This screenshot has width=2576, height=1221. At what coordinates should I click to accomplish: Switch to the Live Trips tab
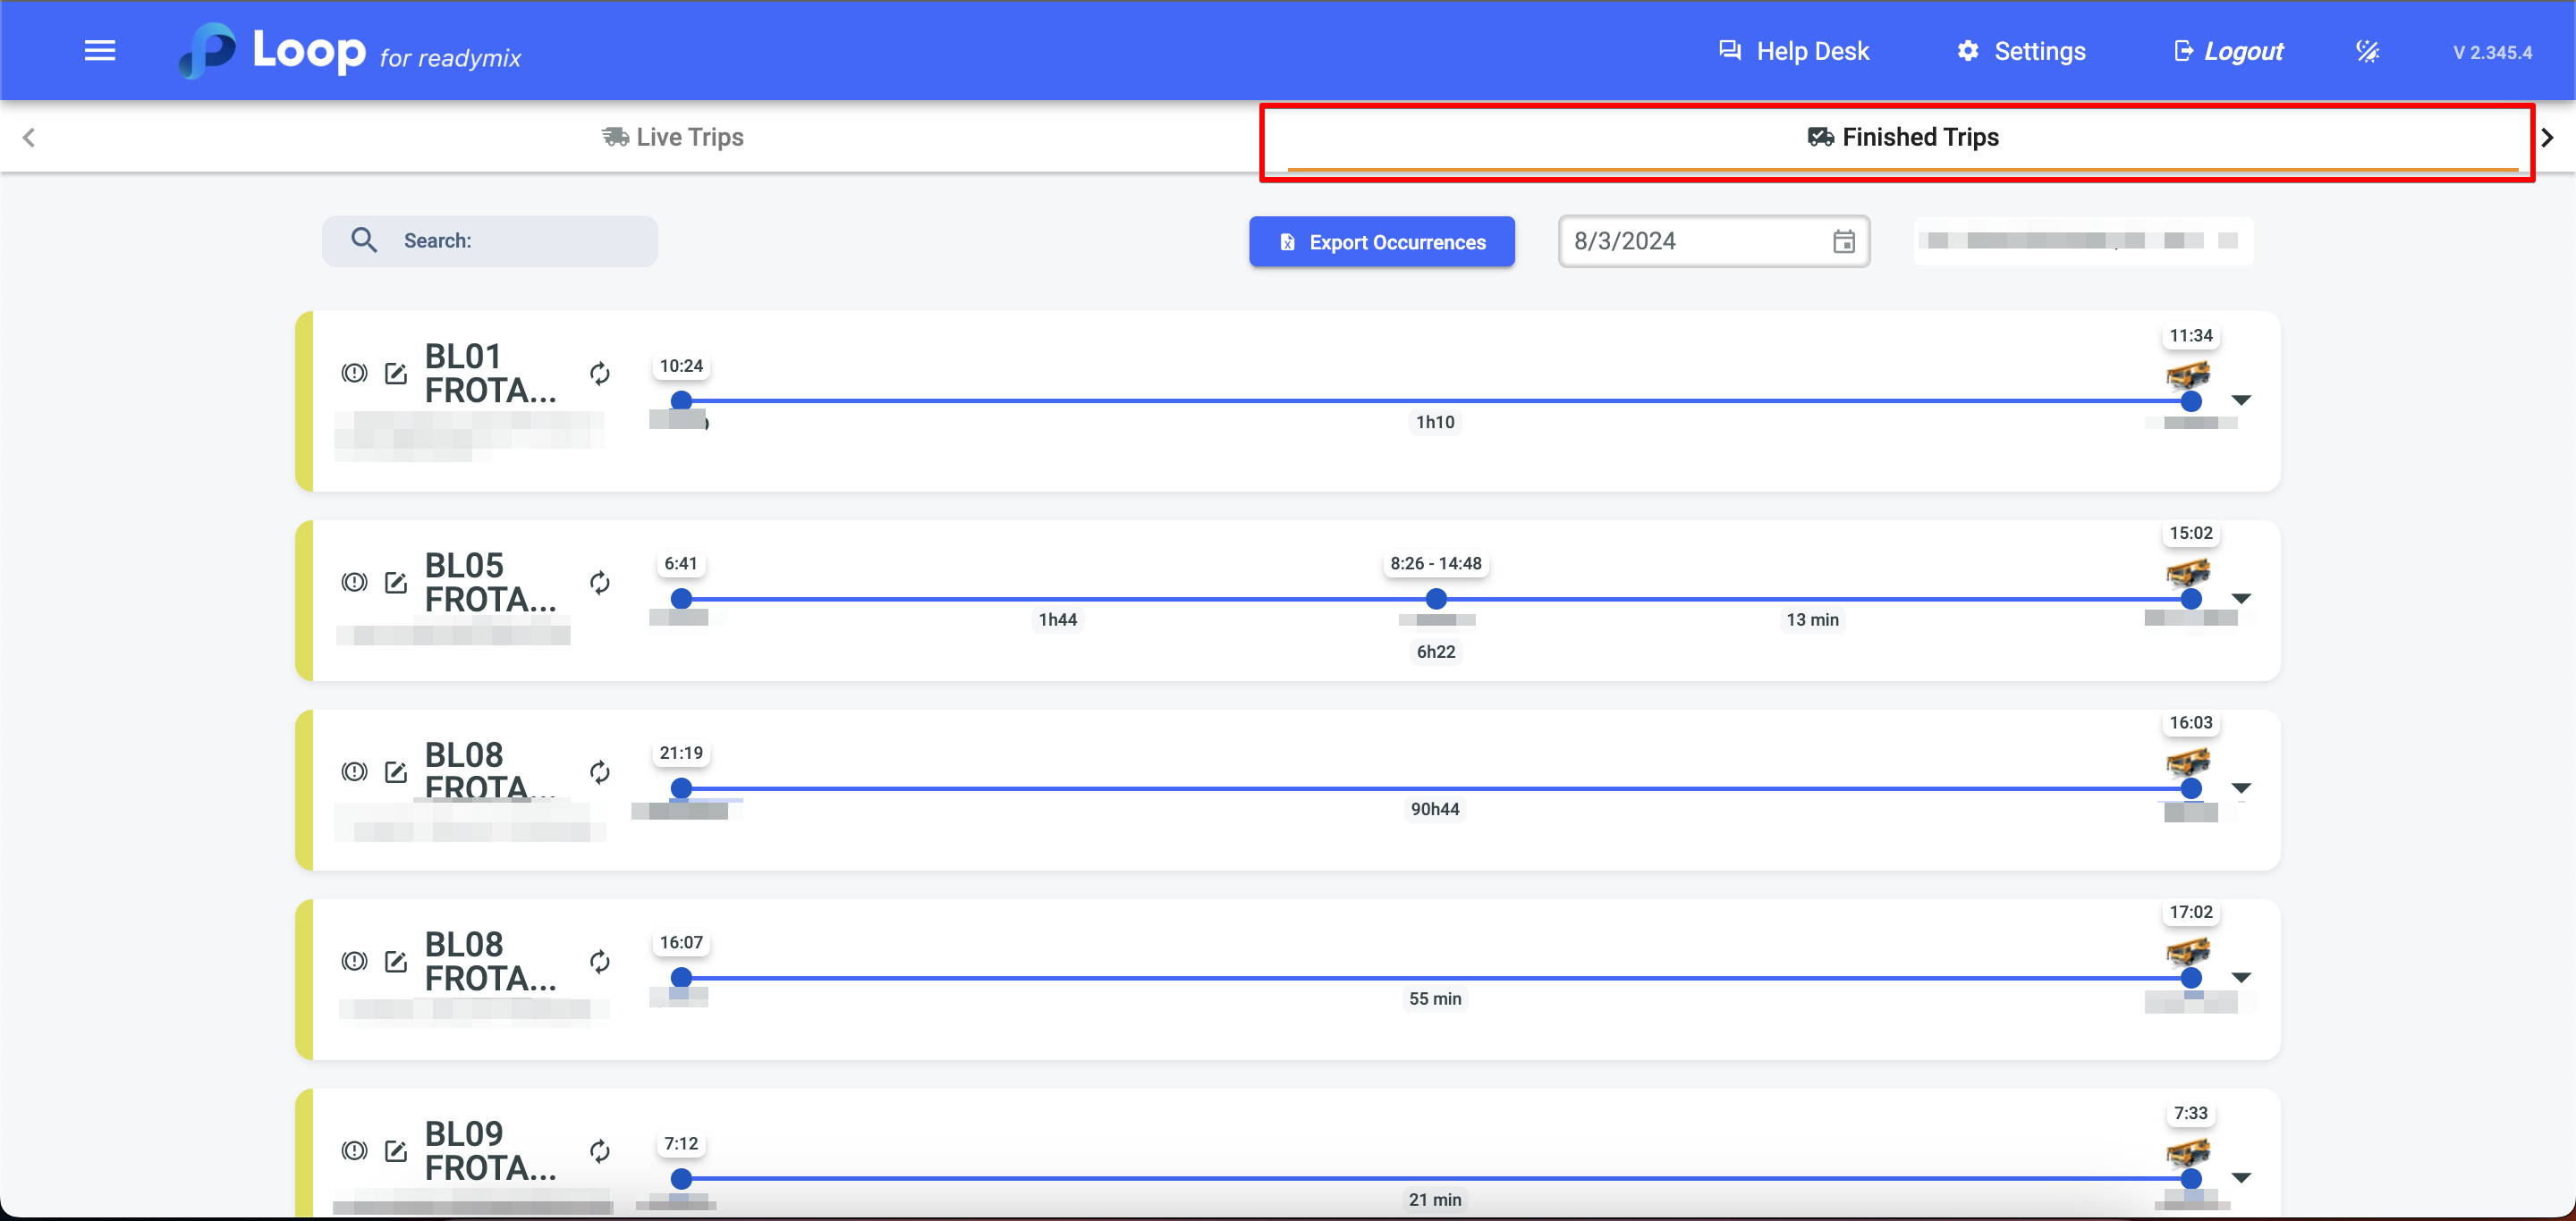673,137
